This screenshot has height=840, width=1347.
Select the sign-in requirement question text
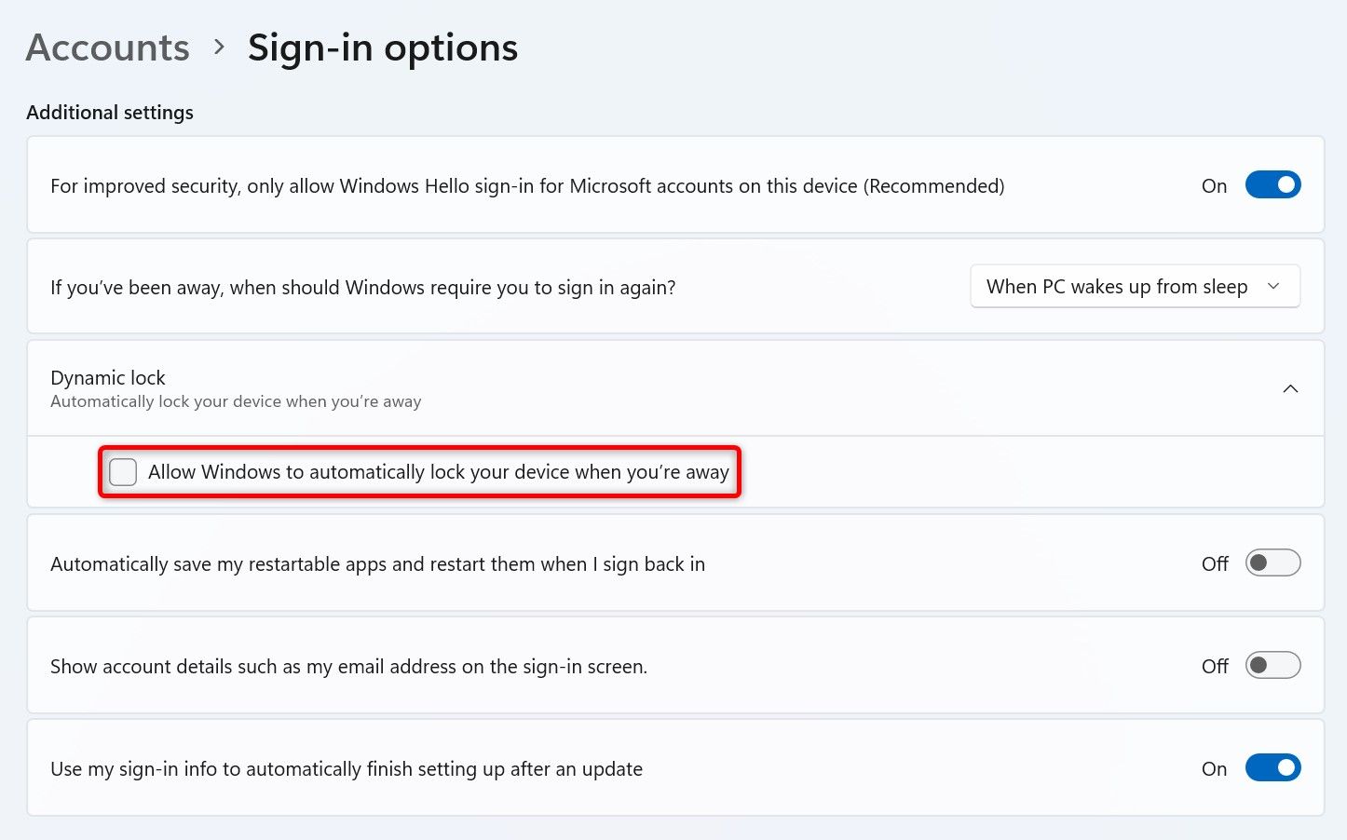click(x=362, y=287)
